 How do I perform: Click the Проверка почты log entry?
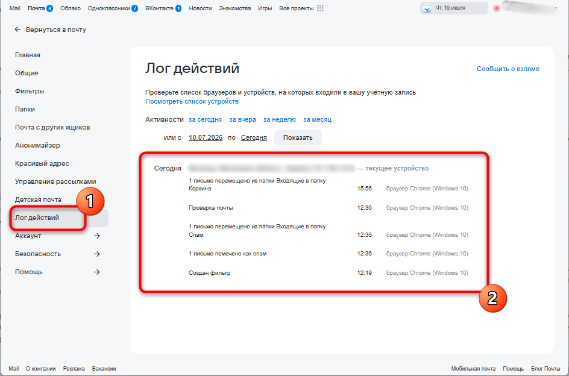(x=211, y=208)
